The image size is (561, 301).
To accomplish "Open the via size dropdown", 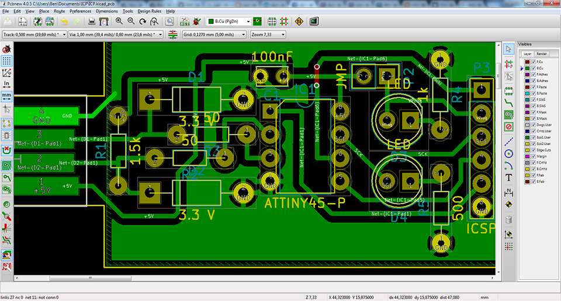I will [x=116, y=34].
